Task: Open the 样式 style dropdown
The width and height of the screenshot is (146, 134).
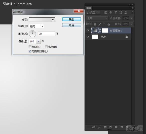Action: pyautogui.click(x=36, y=26)
